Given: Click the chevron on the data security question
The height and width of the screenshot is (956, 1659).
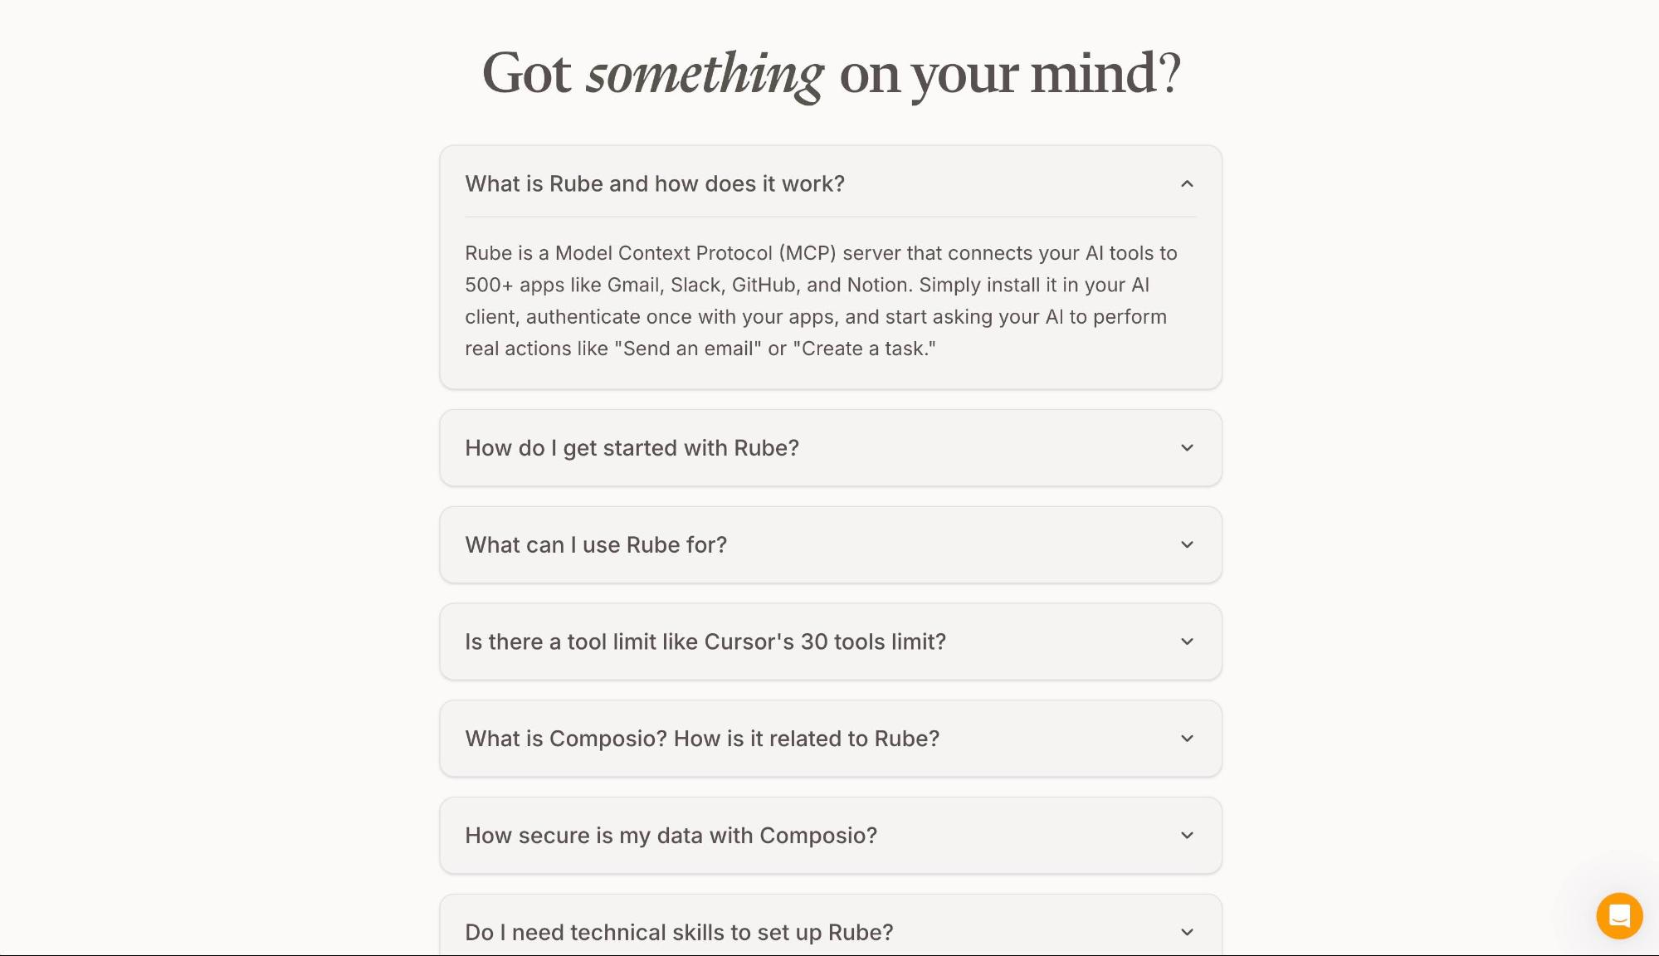Looking at the screenshot, I should (x=1187, y=835).
